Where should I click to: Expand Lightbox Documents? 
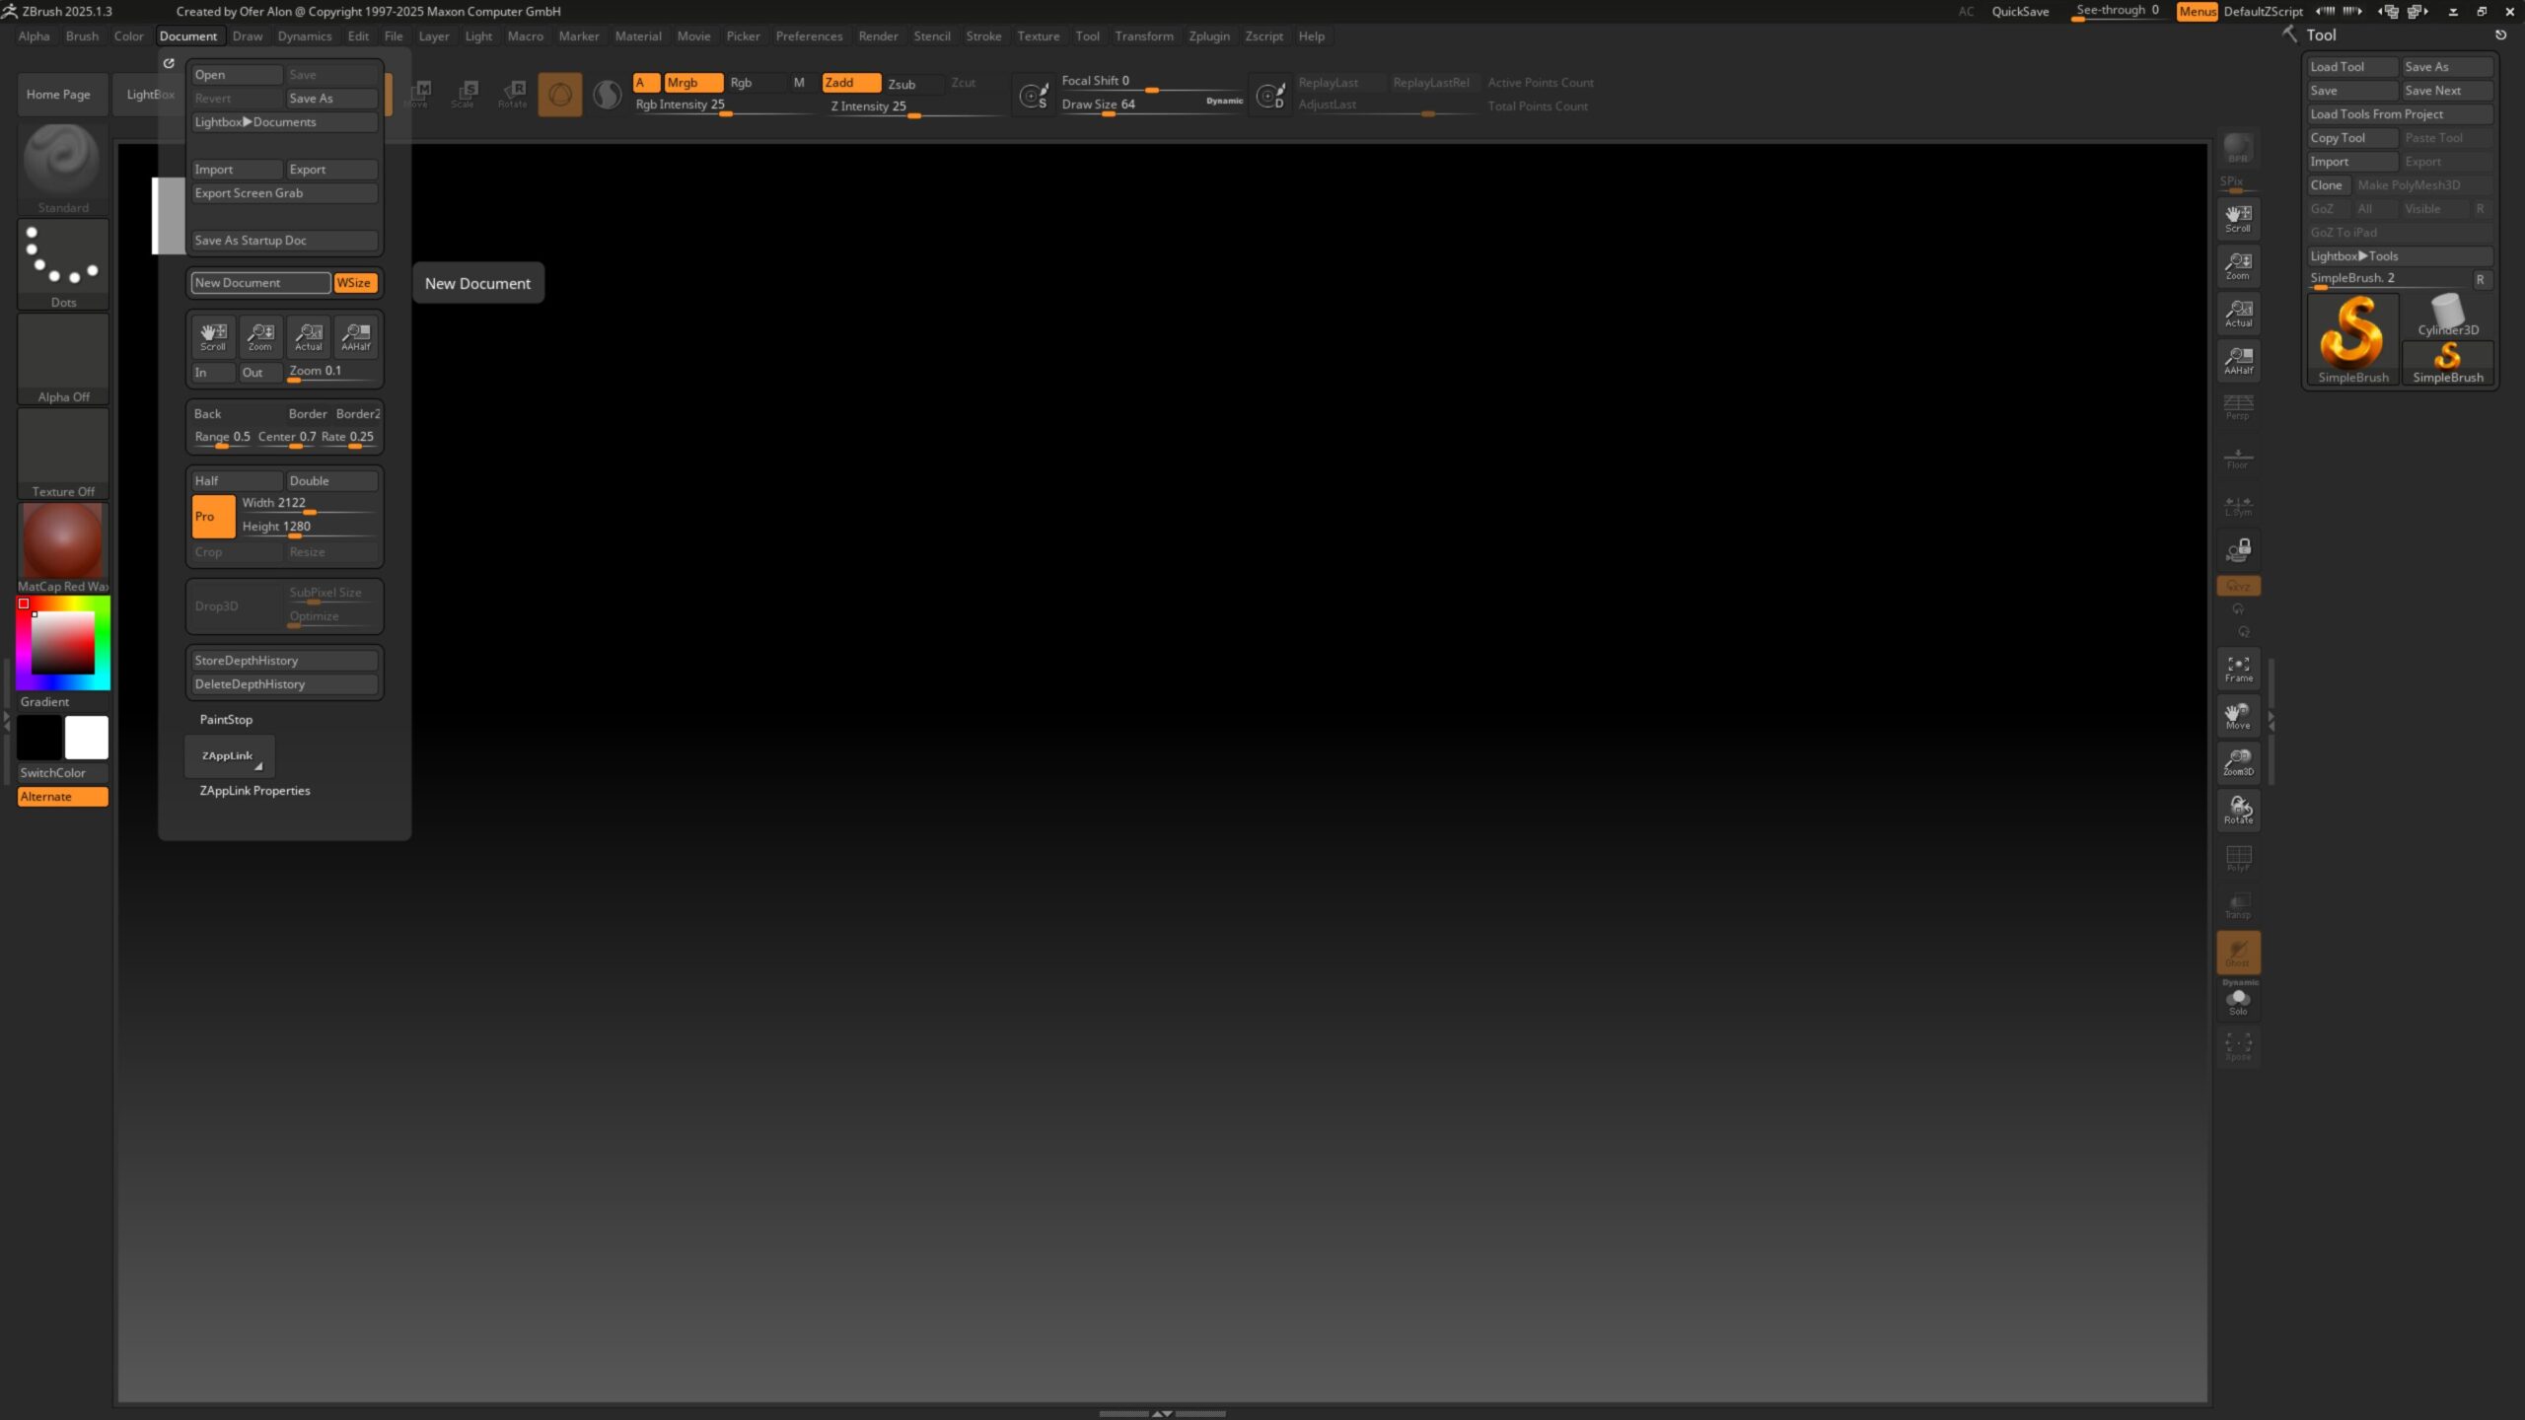284,122
